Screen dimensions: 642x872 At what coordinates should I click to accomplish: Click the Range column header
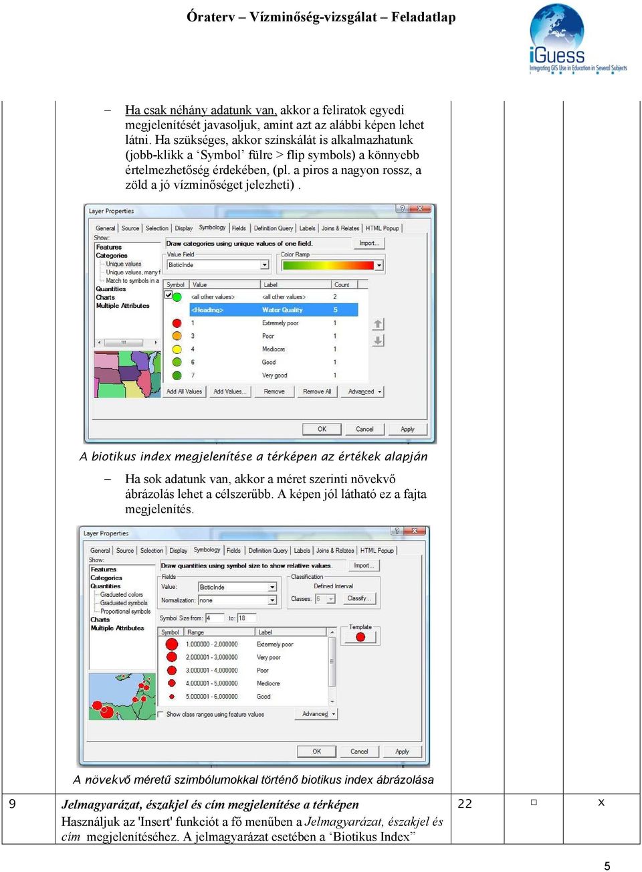click(219, 632)
